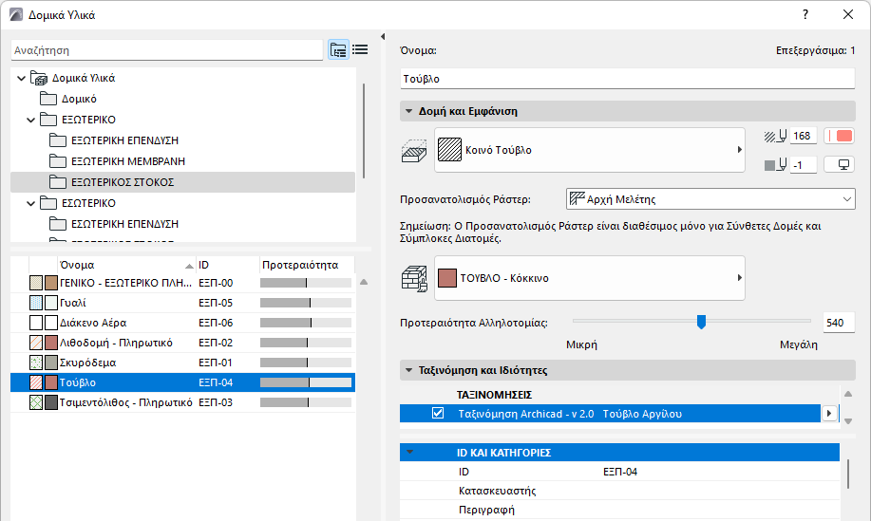871x521 pixels.
Task: Open Προσανατολισμός Ράστερ dropdown
Action: click(x=710, y=199)
